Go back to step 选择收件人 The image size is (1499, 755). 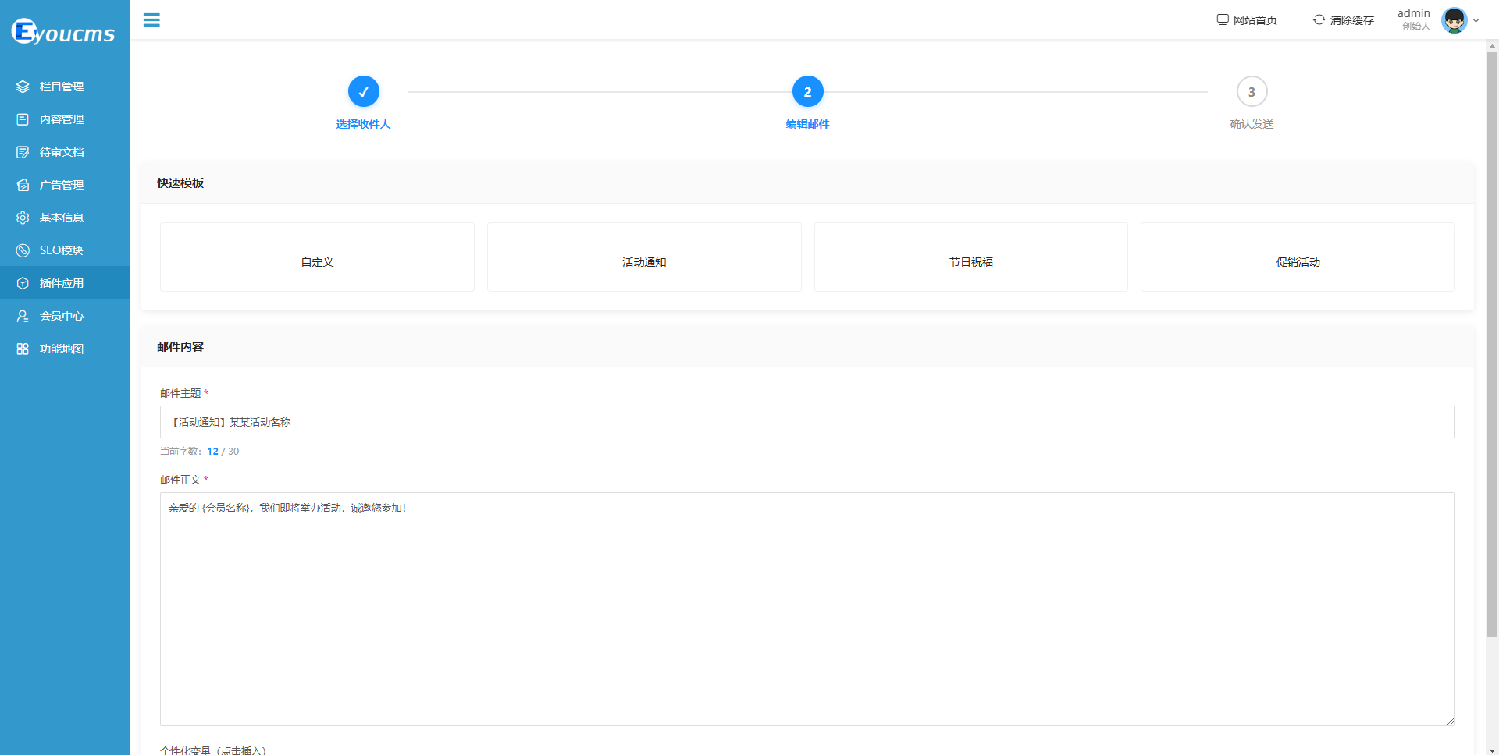364,92
